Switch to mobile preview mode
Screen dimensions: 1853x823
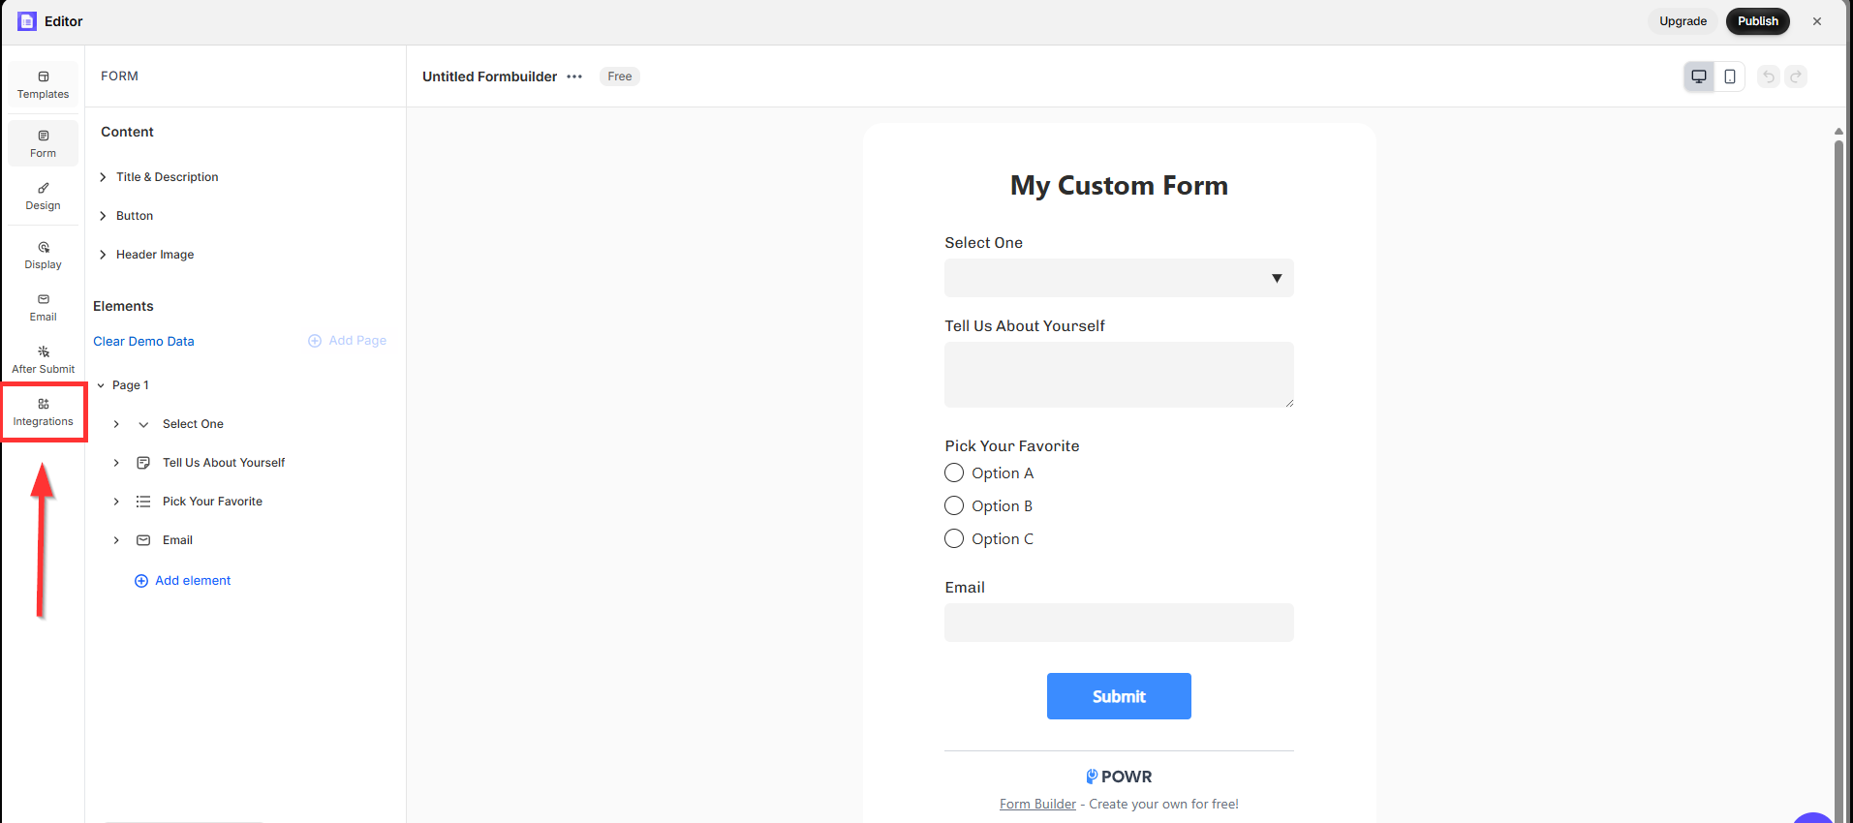pyautogui.click(x=1730, y=76)
